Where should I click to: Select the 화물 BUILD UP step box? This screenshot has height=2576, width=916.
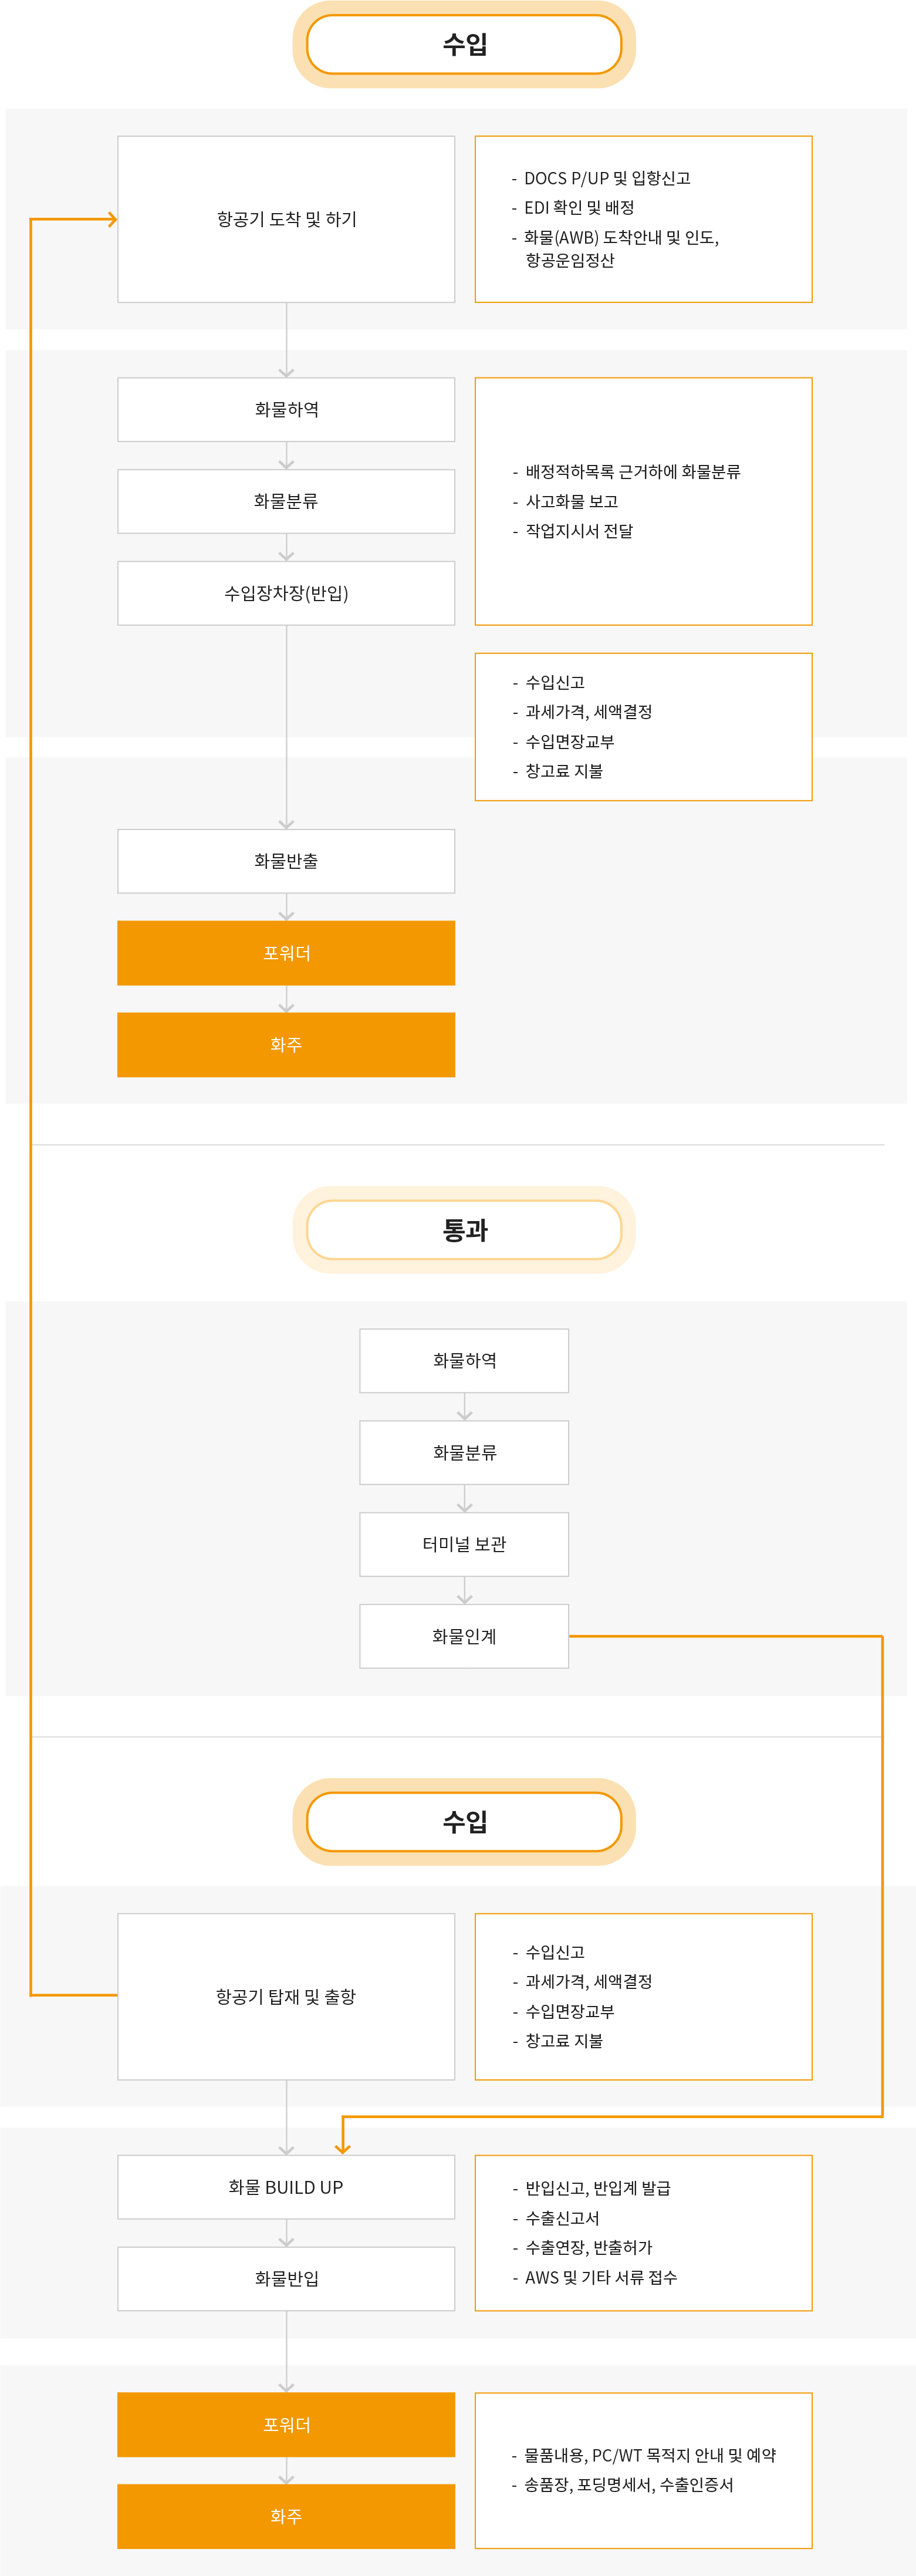point(286,2187)
